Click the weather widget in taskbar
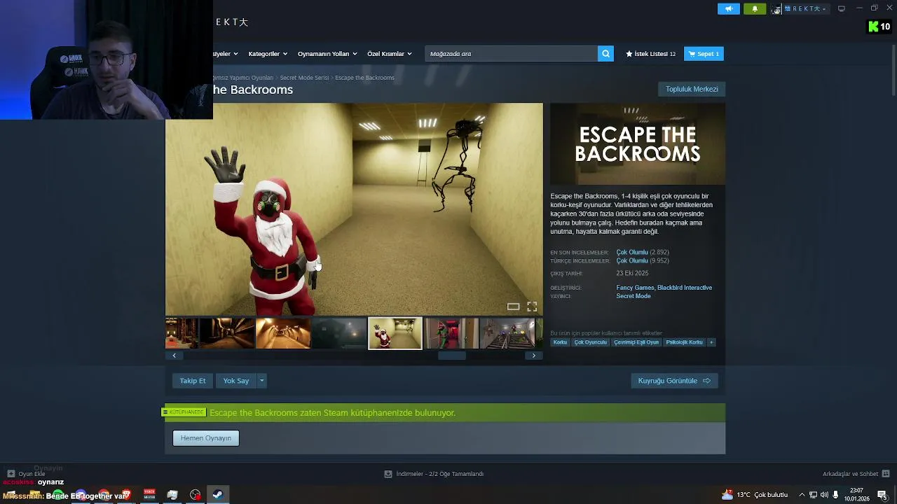Viewport: 897px width, 504px height. pos(755,495)
